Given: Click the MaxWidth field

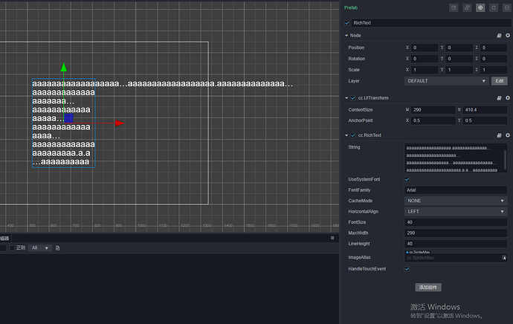Looking at the screenshot, I should click(x=456, y=233).
